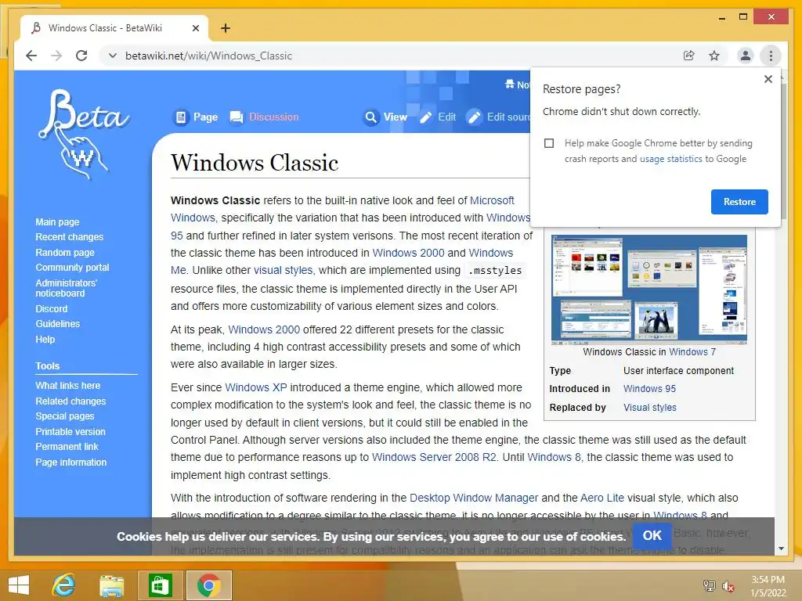Open Related changes link
802x601 pixels.
point(70,401)
